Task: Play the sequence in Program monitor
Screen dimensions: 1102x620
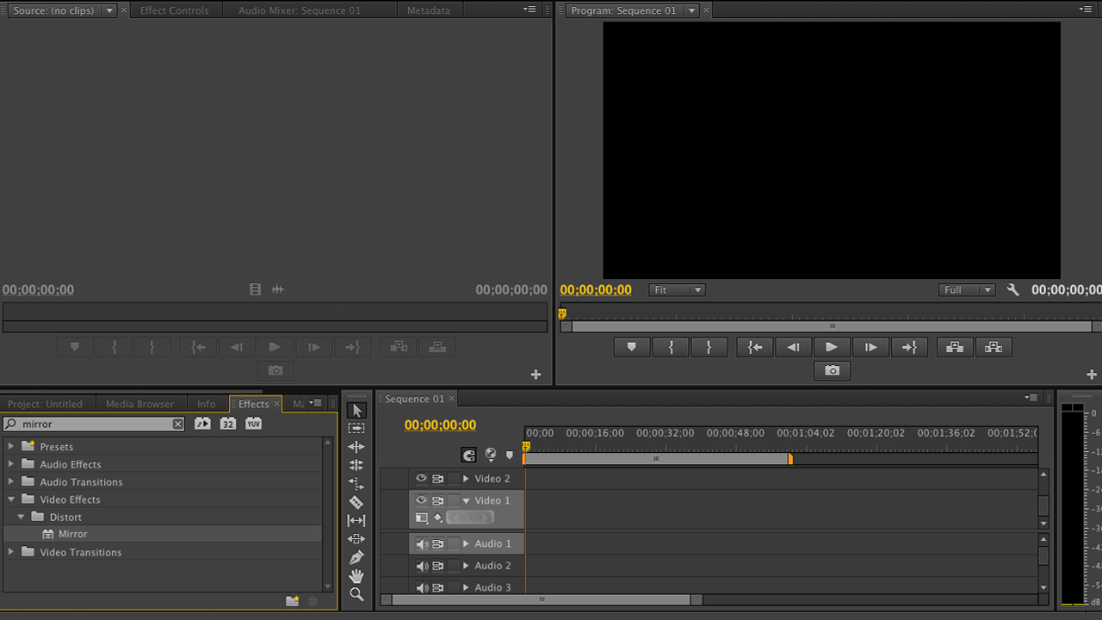Action: 832,347
